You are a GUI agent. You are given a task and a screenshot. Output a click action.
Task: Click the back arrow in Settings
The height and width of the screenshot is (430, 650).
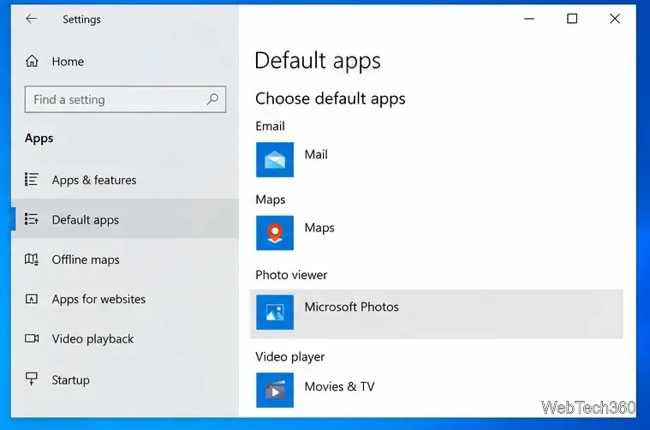(31, 19)
